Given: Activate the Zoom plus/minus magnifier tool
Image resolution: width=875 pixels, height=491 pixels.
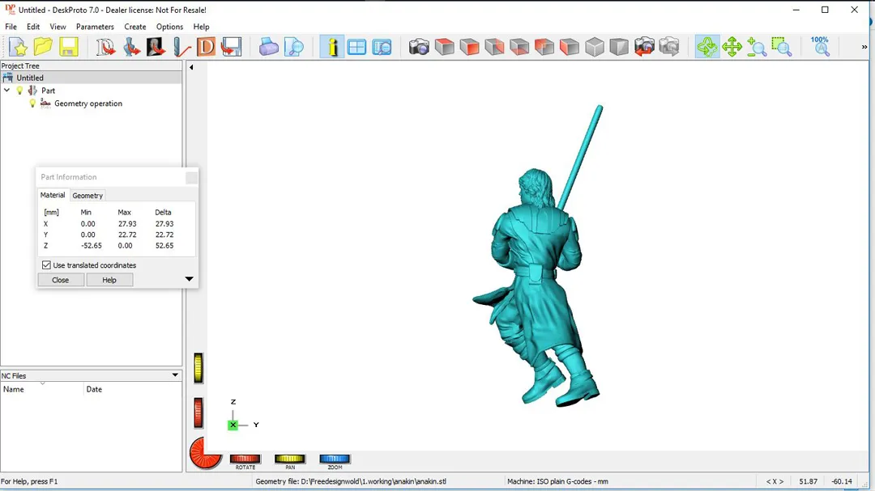Looking at the screenshot, I should tap(757, 48).
